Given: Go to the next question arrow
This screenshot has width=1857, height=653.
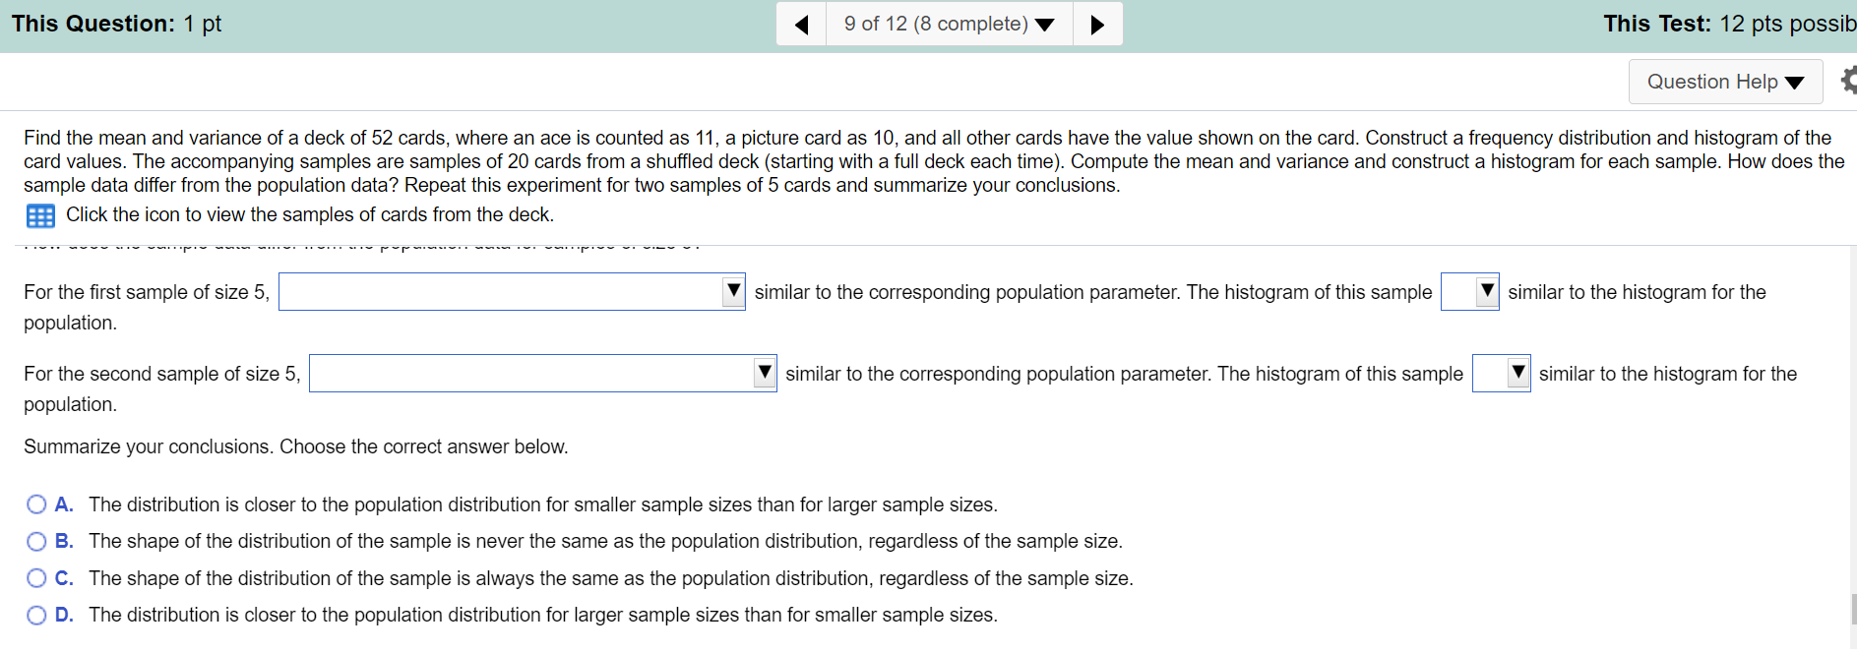Looking at the screenshot, I should coord(1097,24).
